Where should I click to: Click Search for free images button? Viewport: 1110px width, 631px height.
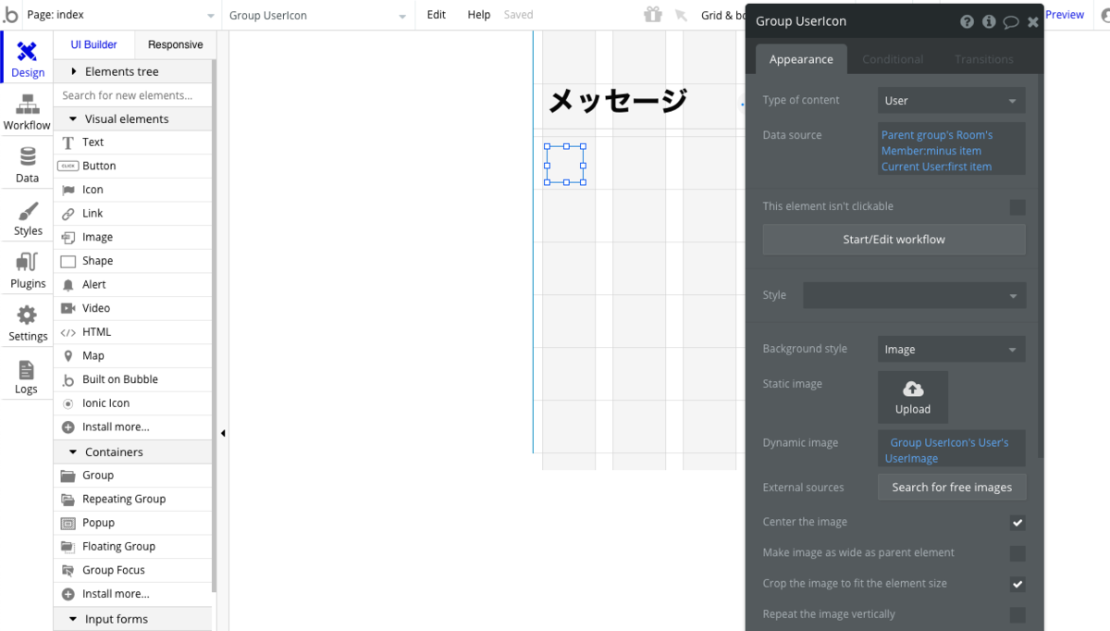(x=952, y=488)
